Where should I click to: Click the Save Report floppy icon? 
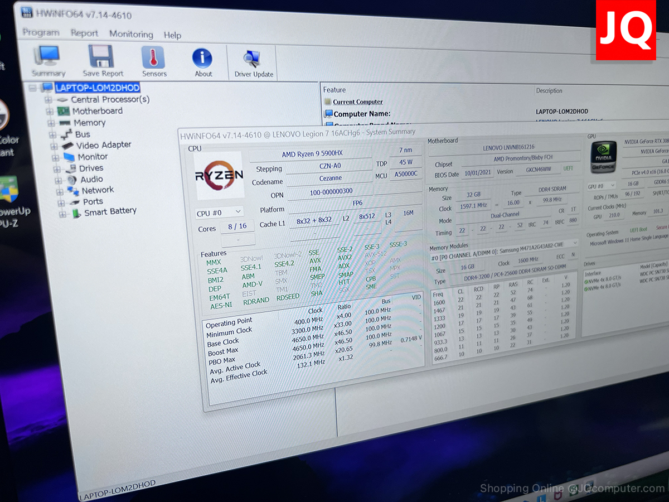coord(101,57)
